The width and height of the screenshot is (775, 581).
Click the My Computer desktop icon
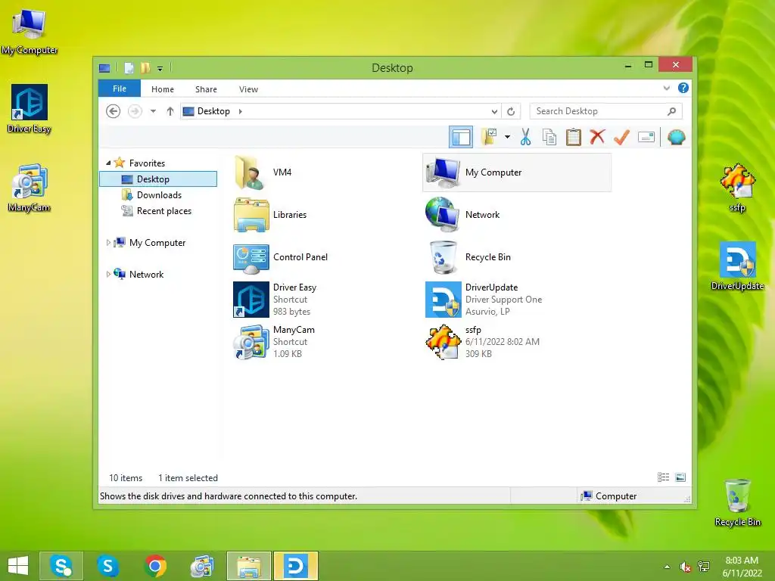click(x=30, y=32)
